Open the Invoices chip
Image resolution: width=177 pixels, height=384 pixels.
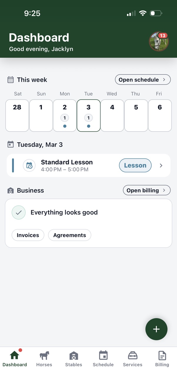(28, 235)
